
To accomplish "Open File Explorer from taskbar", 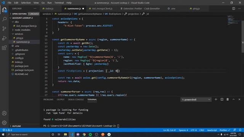I will 65,134.
